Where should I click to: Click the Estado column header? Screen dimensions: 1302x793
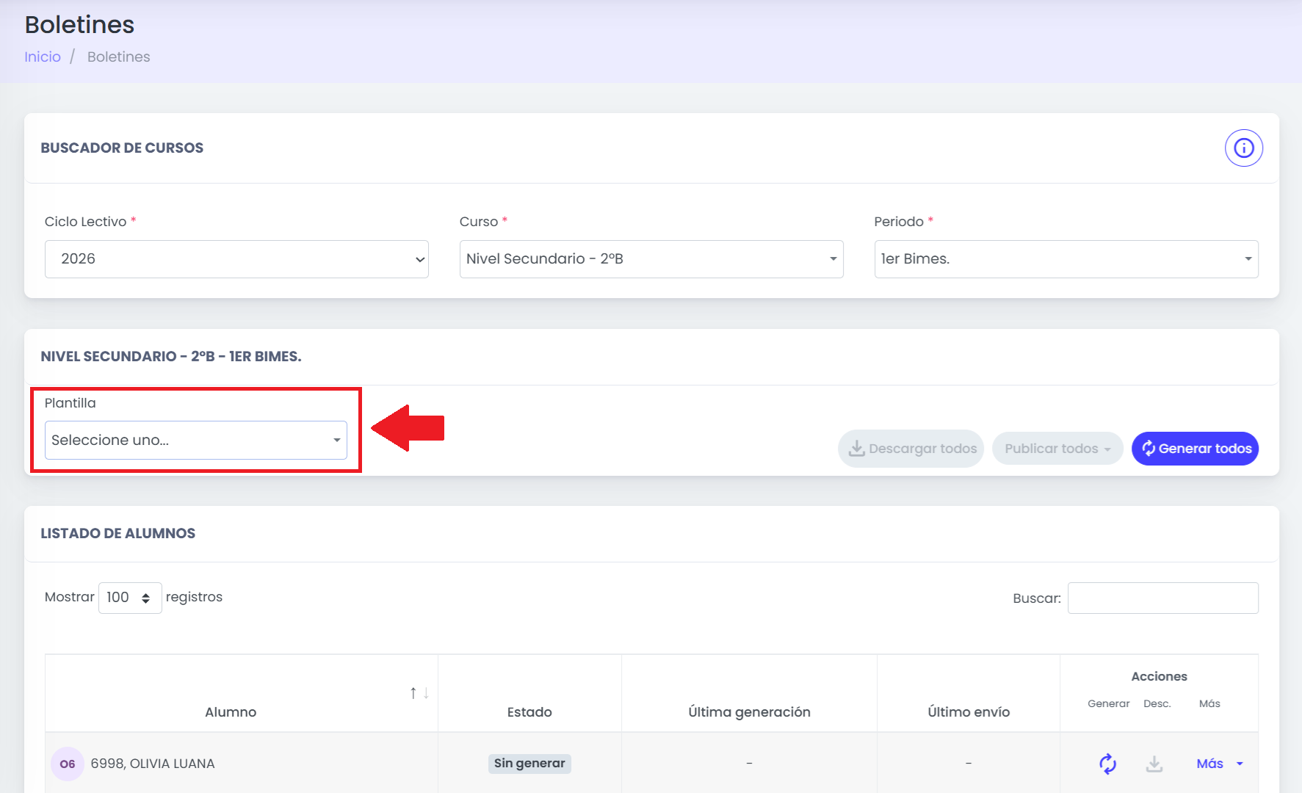click(529, 712)
